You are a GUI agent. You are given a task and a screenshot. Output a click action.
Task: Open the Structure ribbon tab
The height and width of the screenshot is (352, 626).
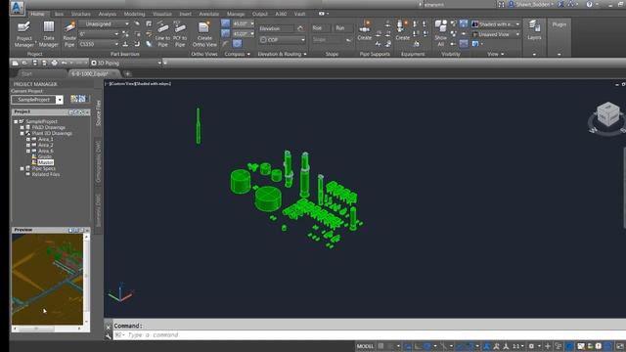(80, 14)
